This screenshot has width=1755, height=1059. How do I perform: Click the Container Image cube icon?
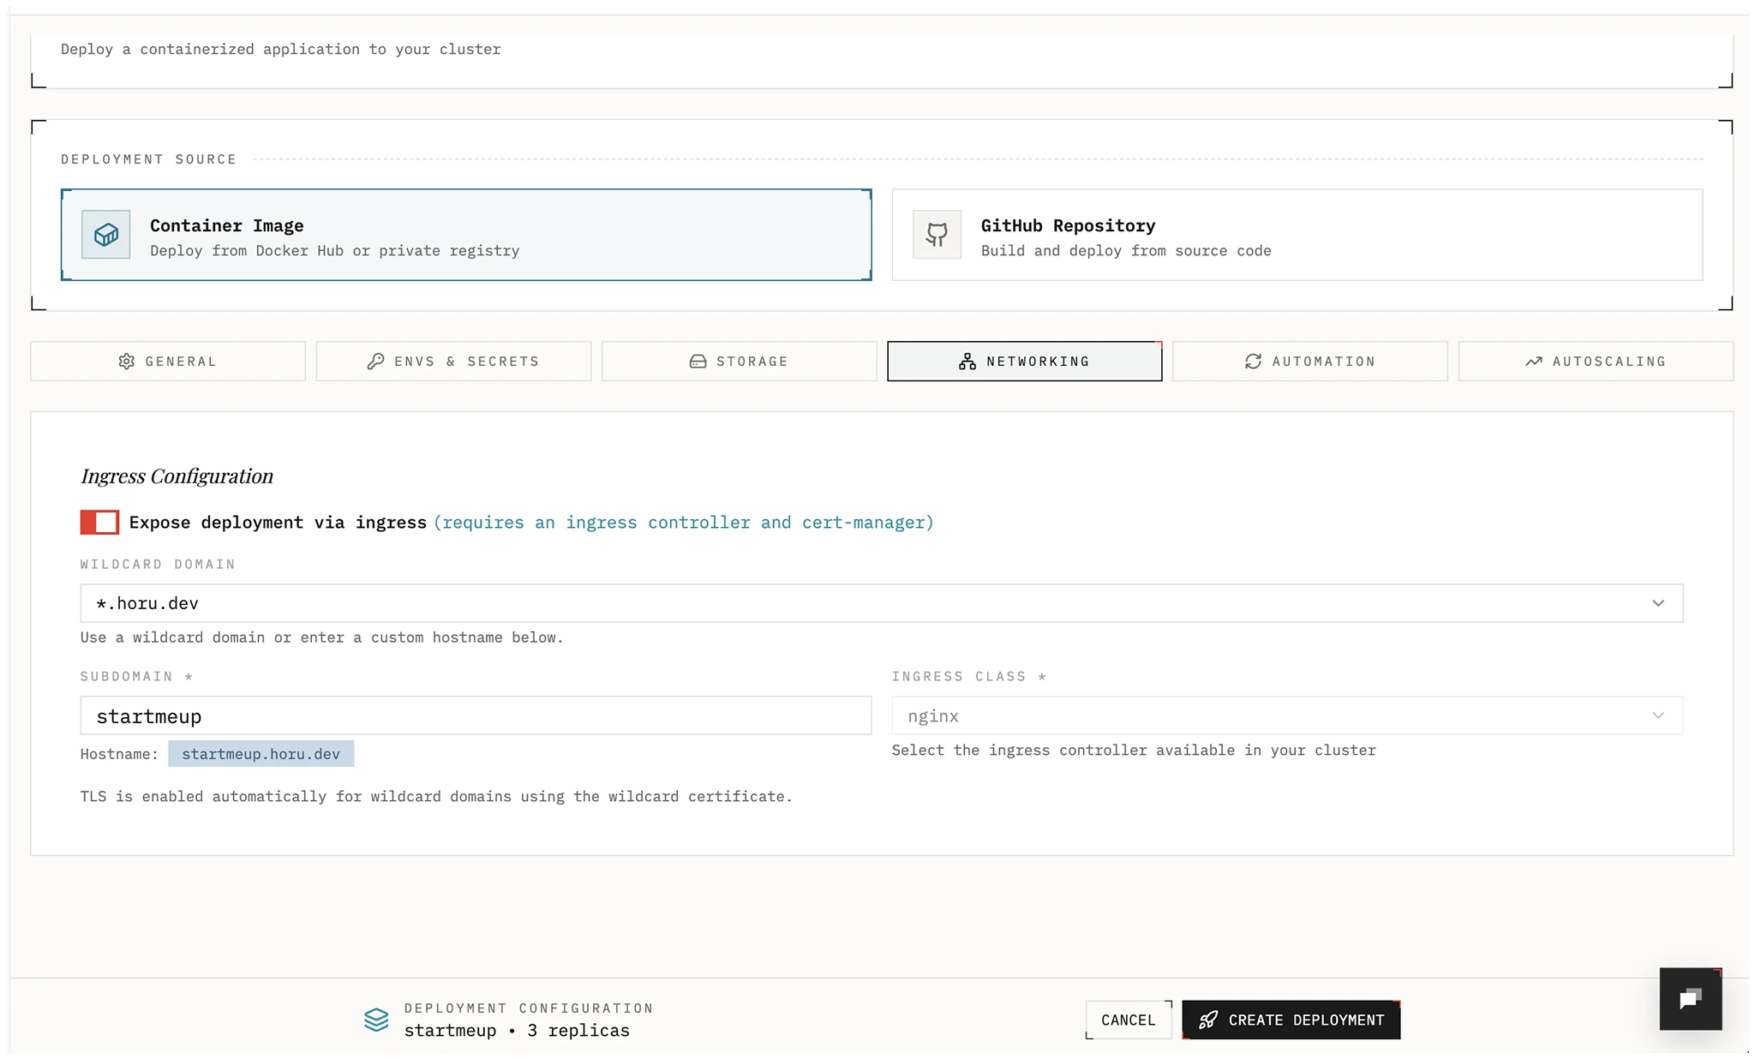106,235
